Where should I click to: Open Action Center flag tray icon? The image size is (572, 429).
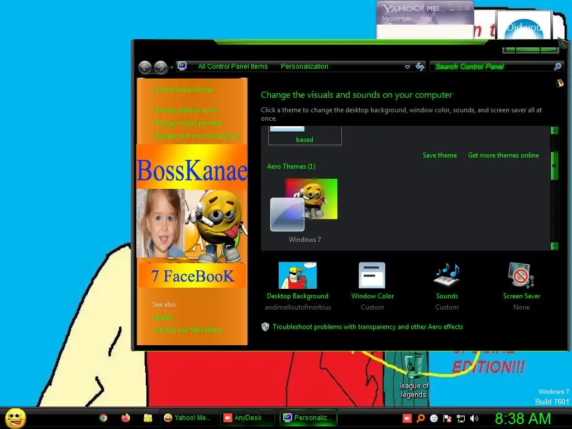click(447, 418)
